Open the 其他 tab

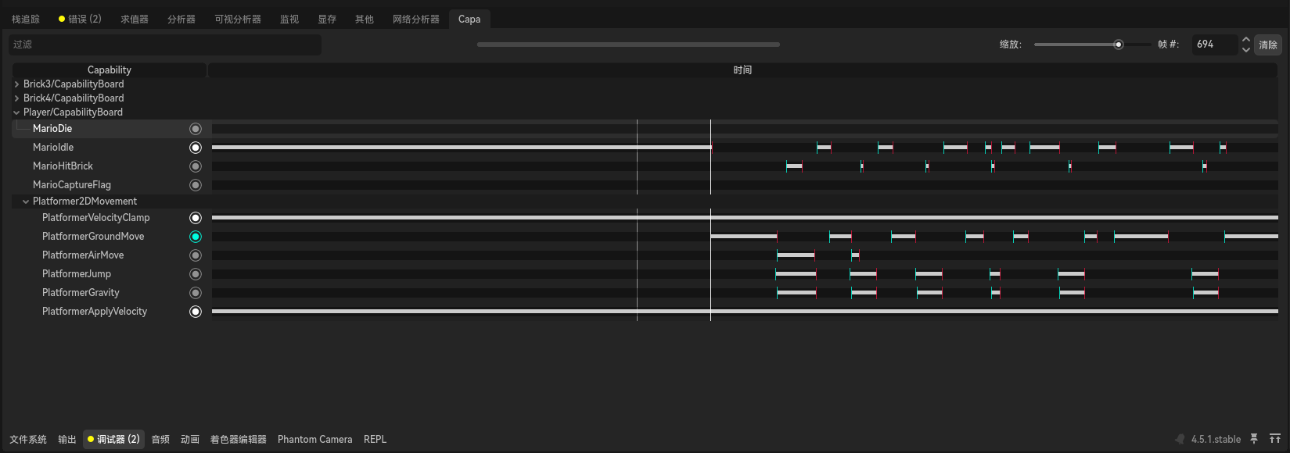[365, 19]
